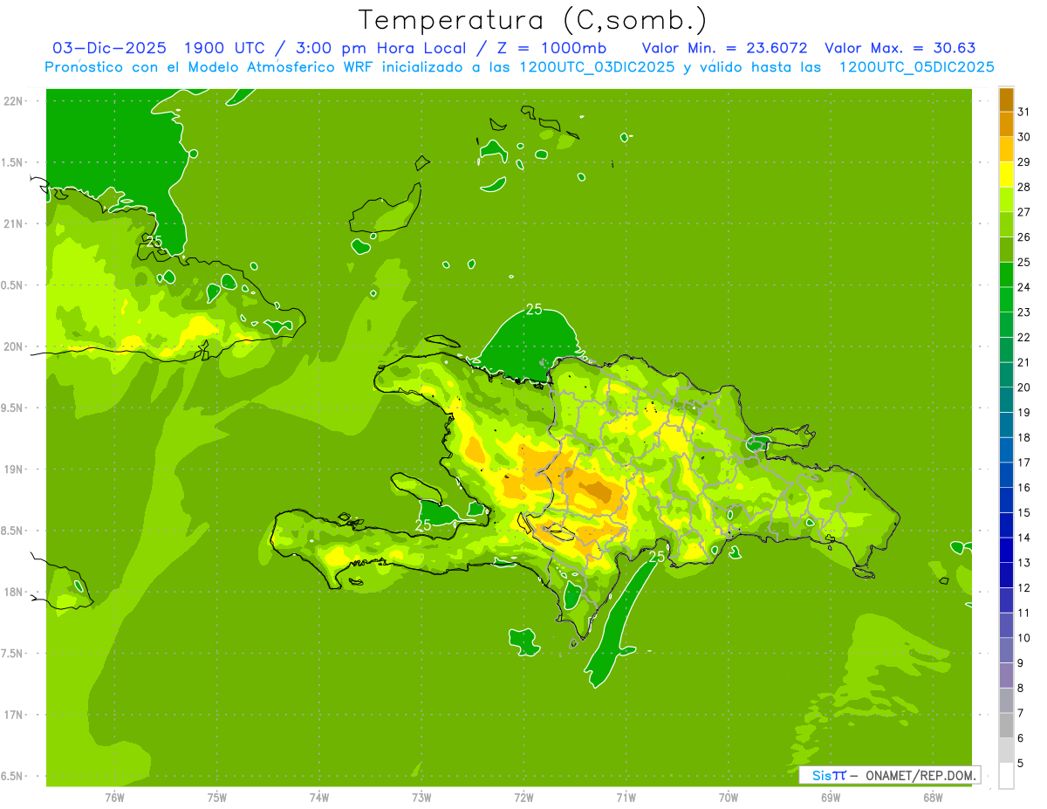Image resolution: width=1047 pixels, height=809 pixels.
Task: Click the legend value 10
Action: (x=1024, y=638)
